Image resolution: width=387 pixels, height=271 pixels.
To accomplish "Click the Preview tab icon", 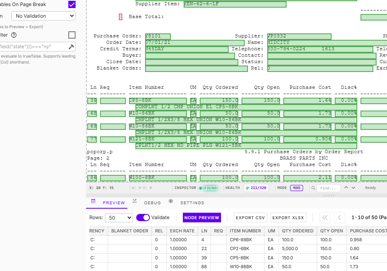I will [x=93, y=201].
